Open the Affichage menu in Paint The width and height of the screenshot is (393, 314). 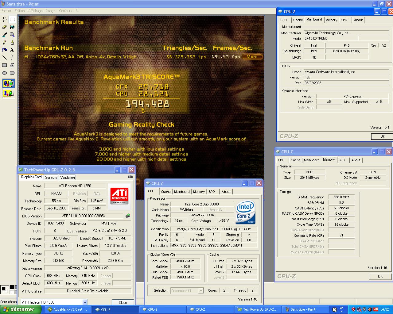[35, 11]
